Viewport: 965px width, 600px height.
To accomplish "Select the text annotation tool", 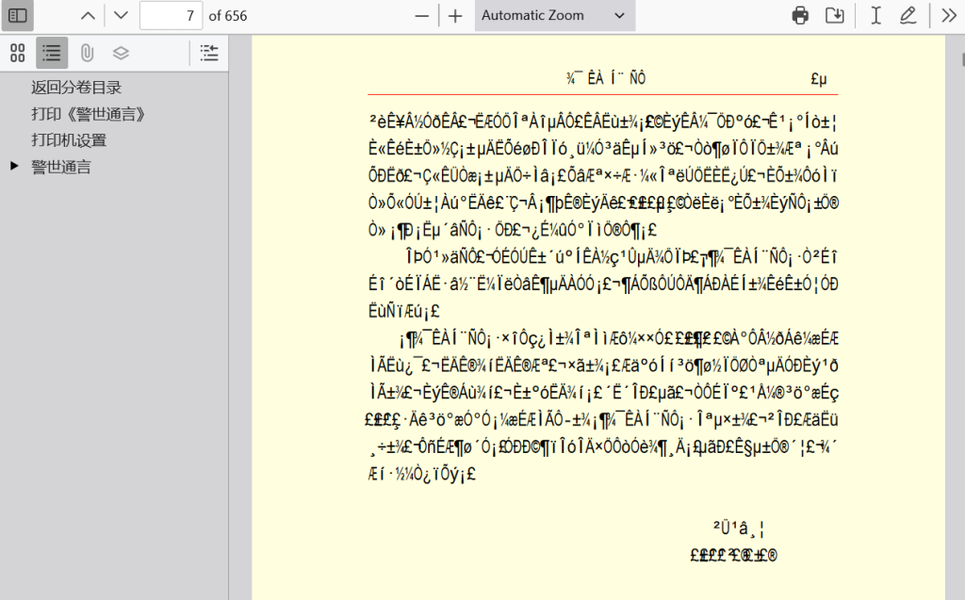I will coord(875,15).
